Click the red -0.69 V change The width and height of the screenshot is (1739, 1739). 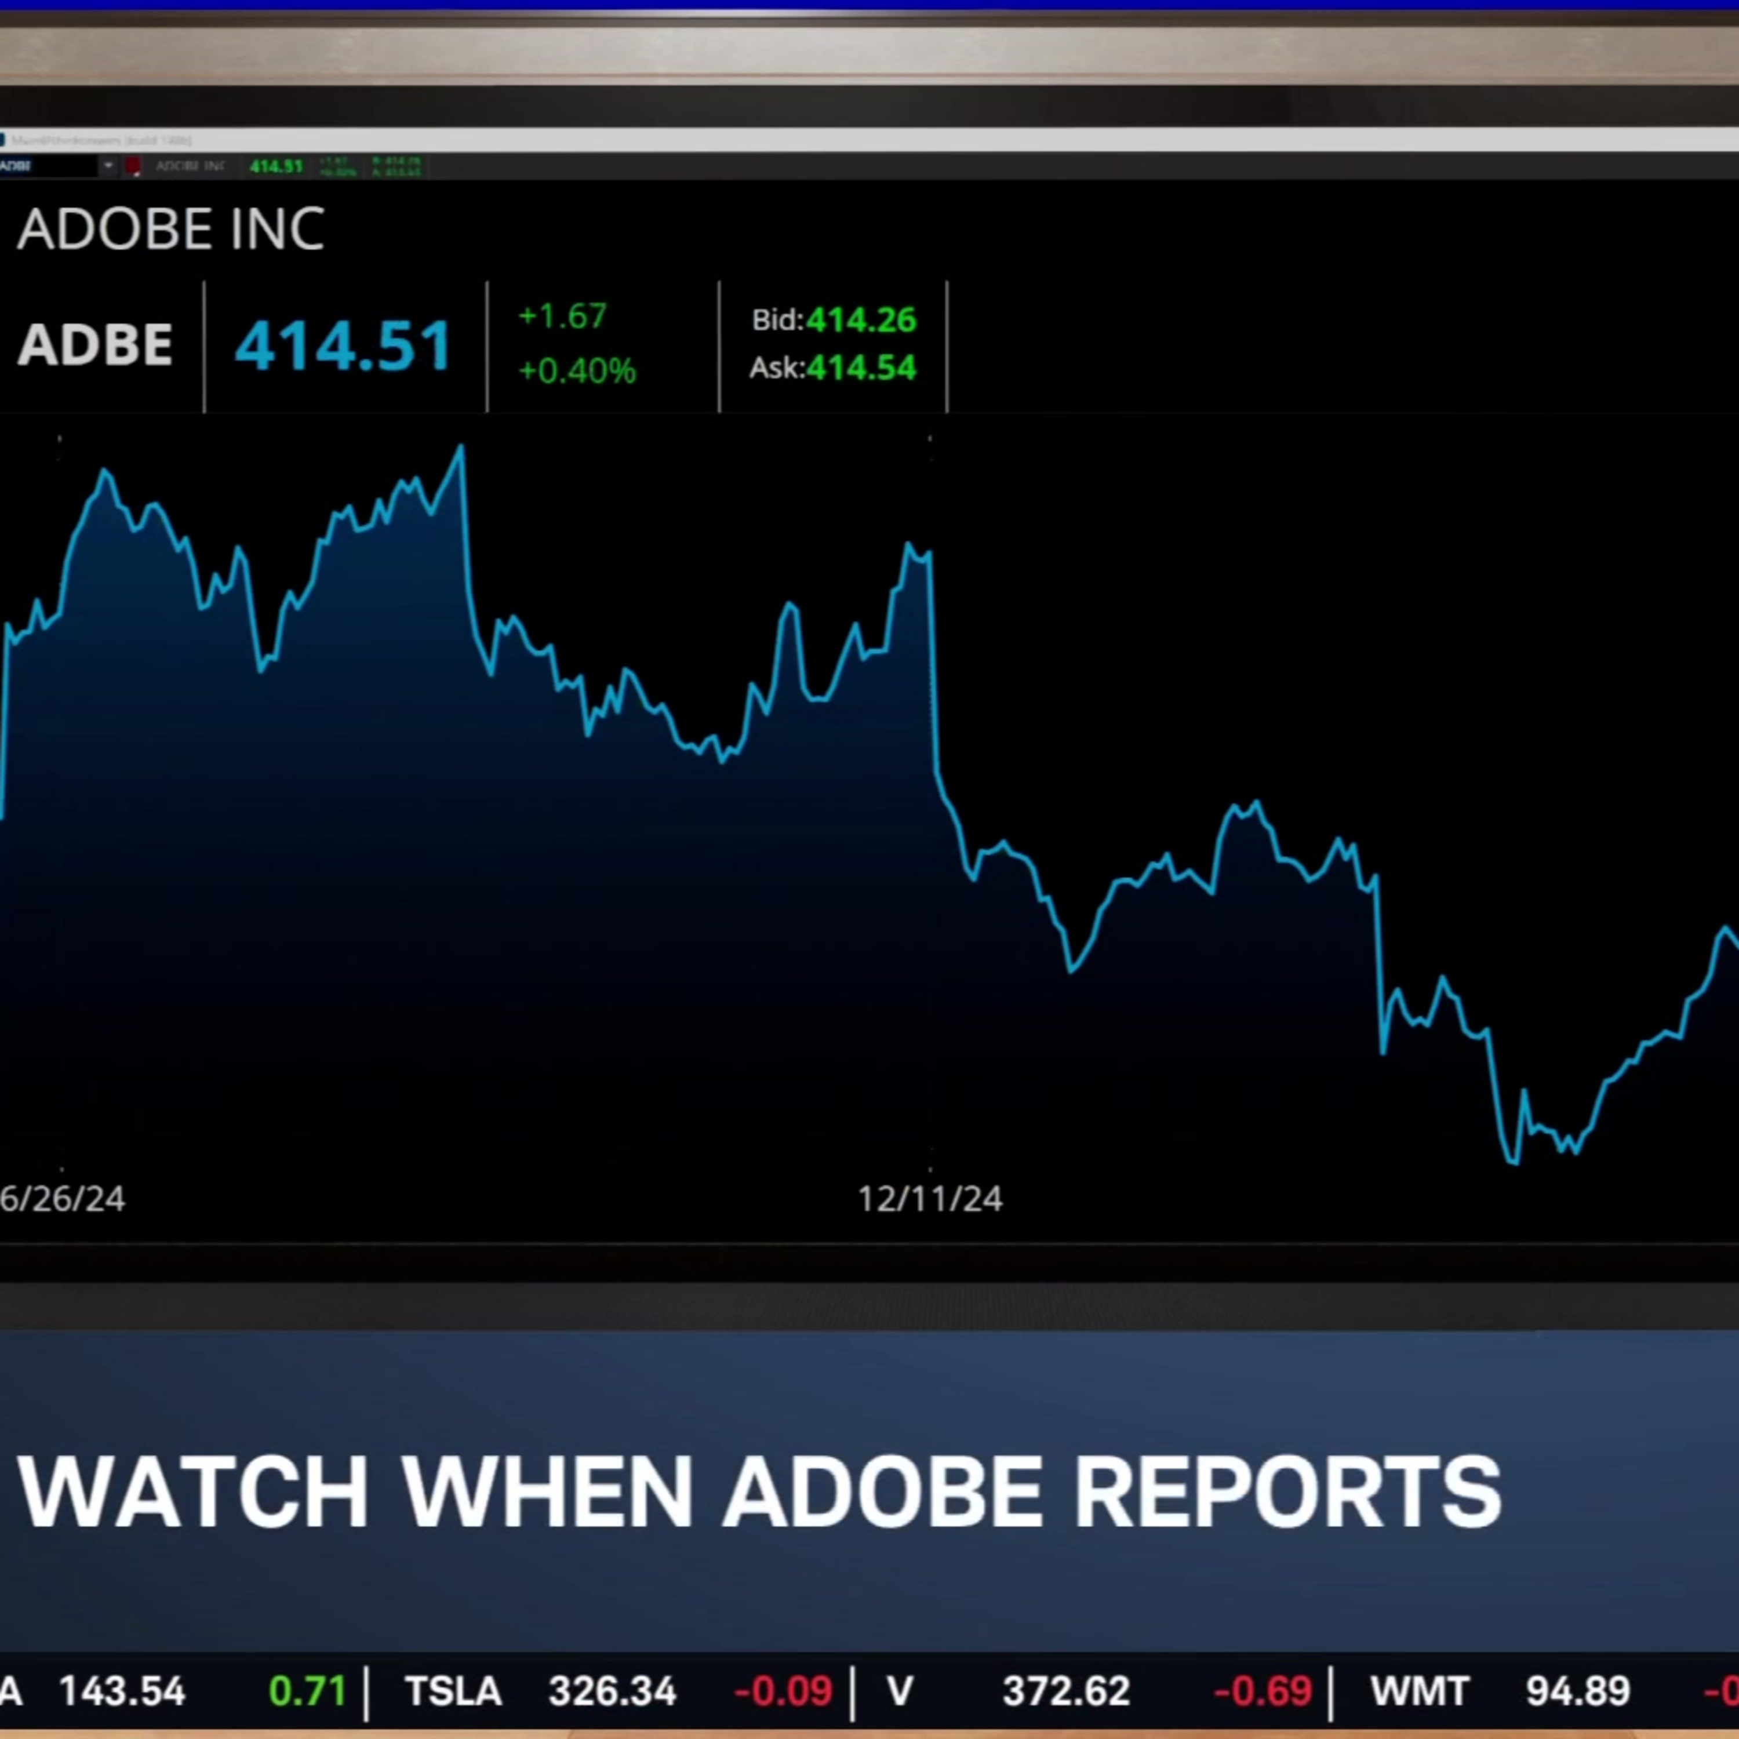[1263, 1692]
